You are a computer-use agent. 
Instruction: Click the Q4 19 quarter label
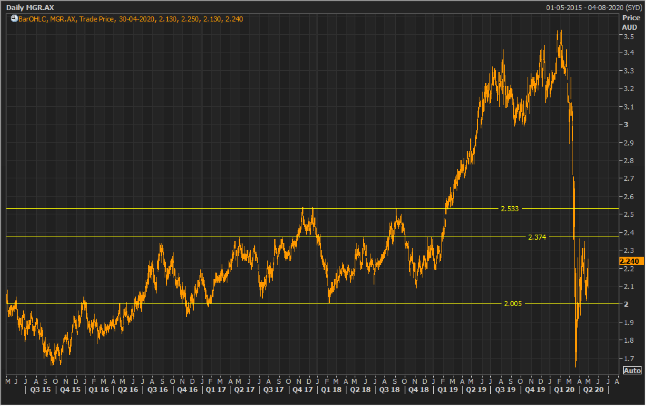click(x=535, y=390)
